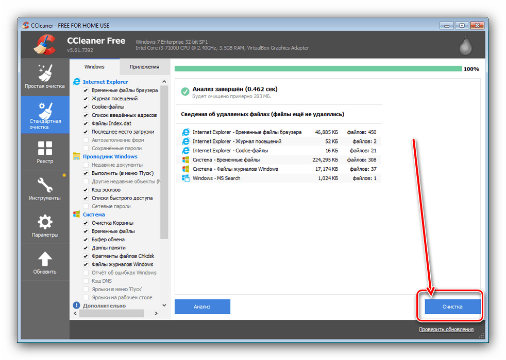This screenshot has height=360, width=506.
Task: Enable Сетевые пароли checkbox
Action: click(86, 206)
